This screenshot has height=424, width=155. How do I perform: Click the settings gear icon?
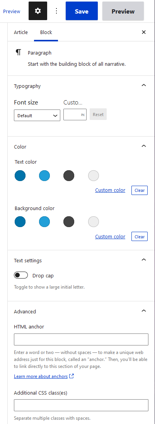coord(38,11)
